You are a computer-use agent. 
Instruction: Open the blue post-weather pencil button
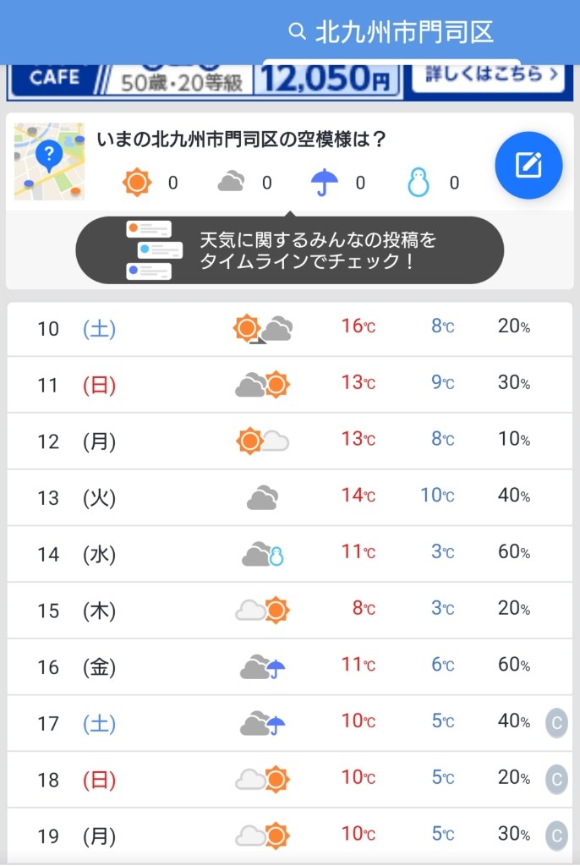[x=528, y=165]
